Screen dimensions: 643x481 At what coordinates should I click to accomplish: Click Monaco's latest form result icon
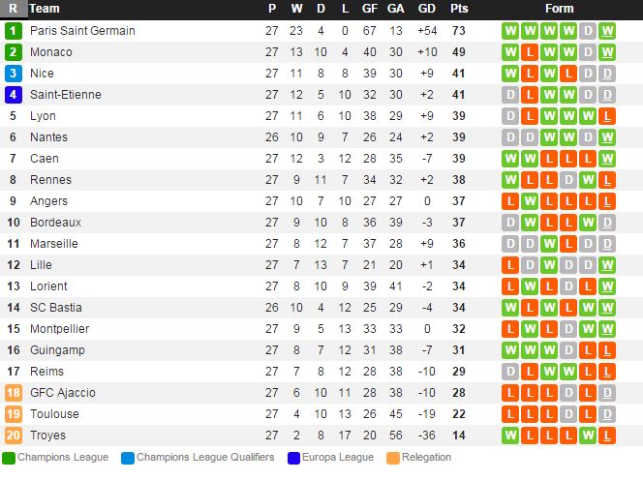[607, 52]
